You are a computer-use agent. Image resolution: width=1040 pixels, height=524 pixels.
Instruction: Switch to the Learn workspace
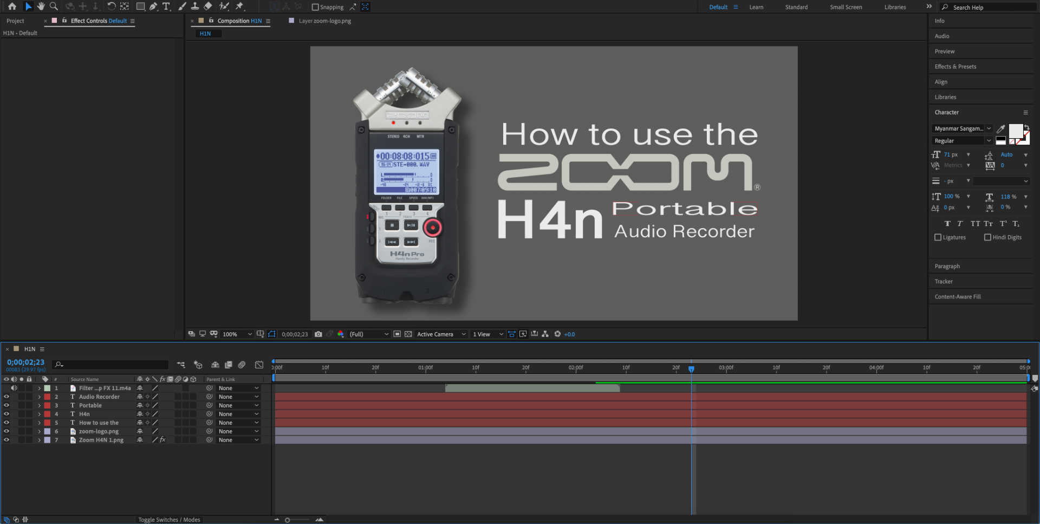point(756,7)
